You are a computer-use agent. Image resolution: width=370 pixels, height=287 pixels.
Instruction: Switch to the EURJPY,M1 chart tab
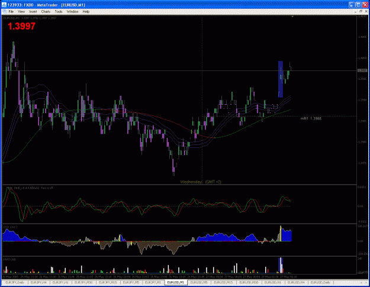click(153, 282)
